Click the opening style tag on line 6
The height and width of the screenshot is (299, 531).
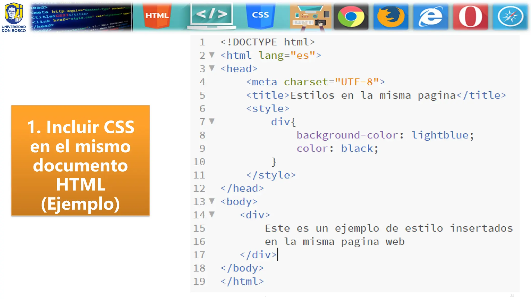tap(268, 108)
